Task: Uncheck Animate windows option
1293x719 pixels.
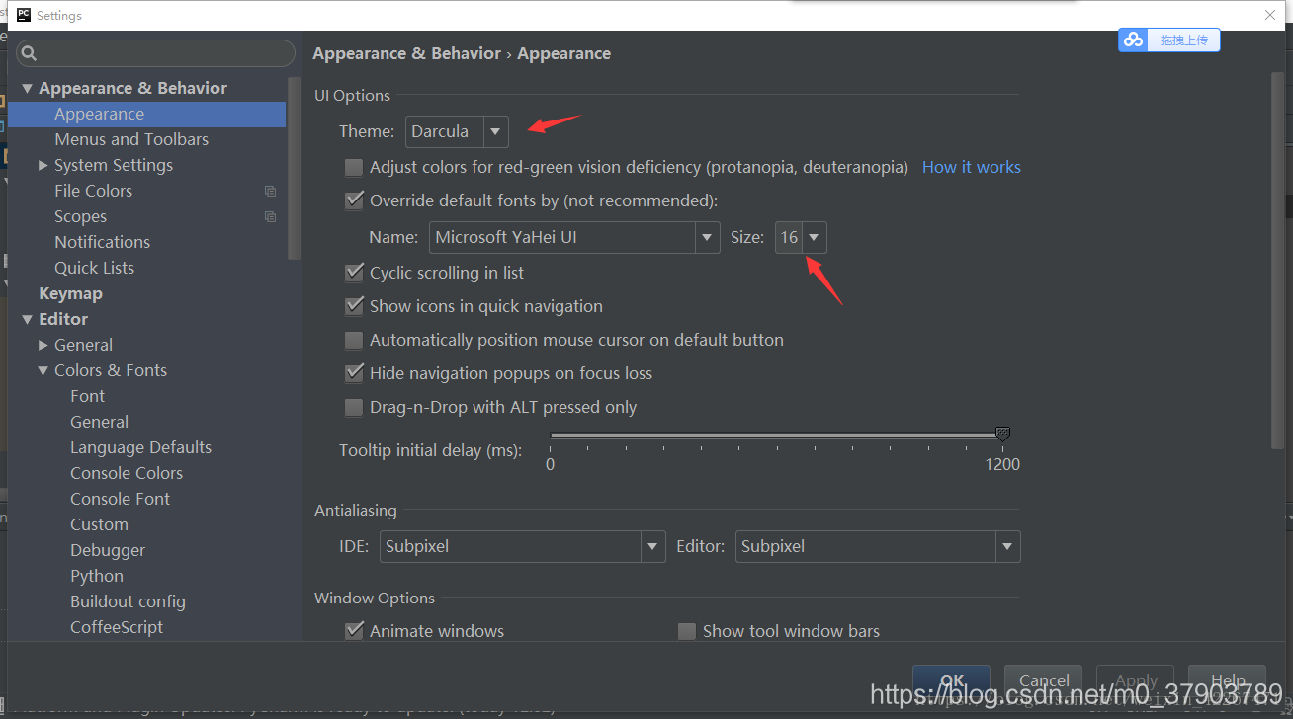Action: click(x=354, y=631)
